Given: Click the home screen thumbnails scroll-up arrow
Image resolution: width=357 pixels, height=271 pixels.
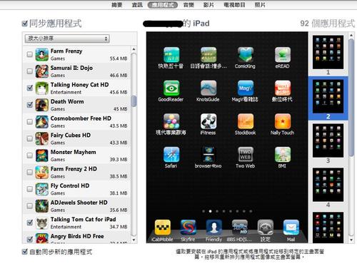Looking at the screenshot, I should (x=351, y=35).
